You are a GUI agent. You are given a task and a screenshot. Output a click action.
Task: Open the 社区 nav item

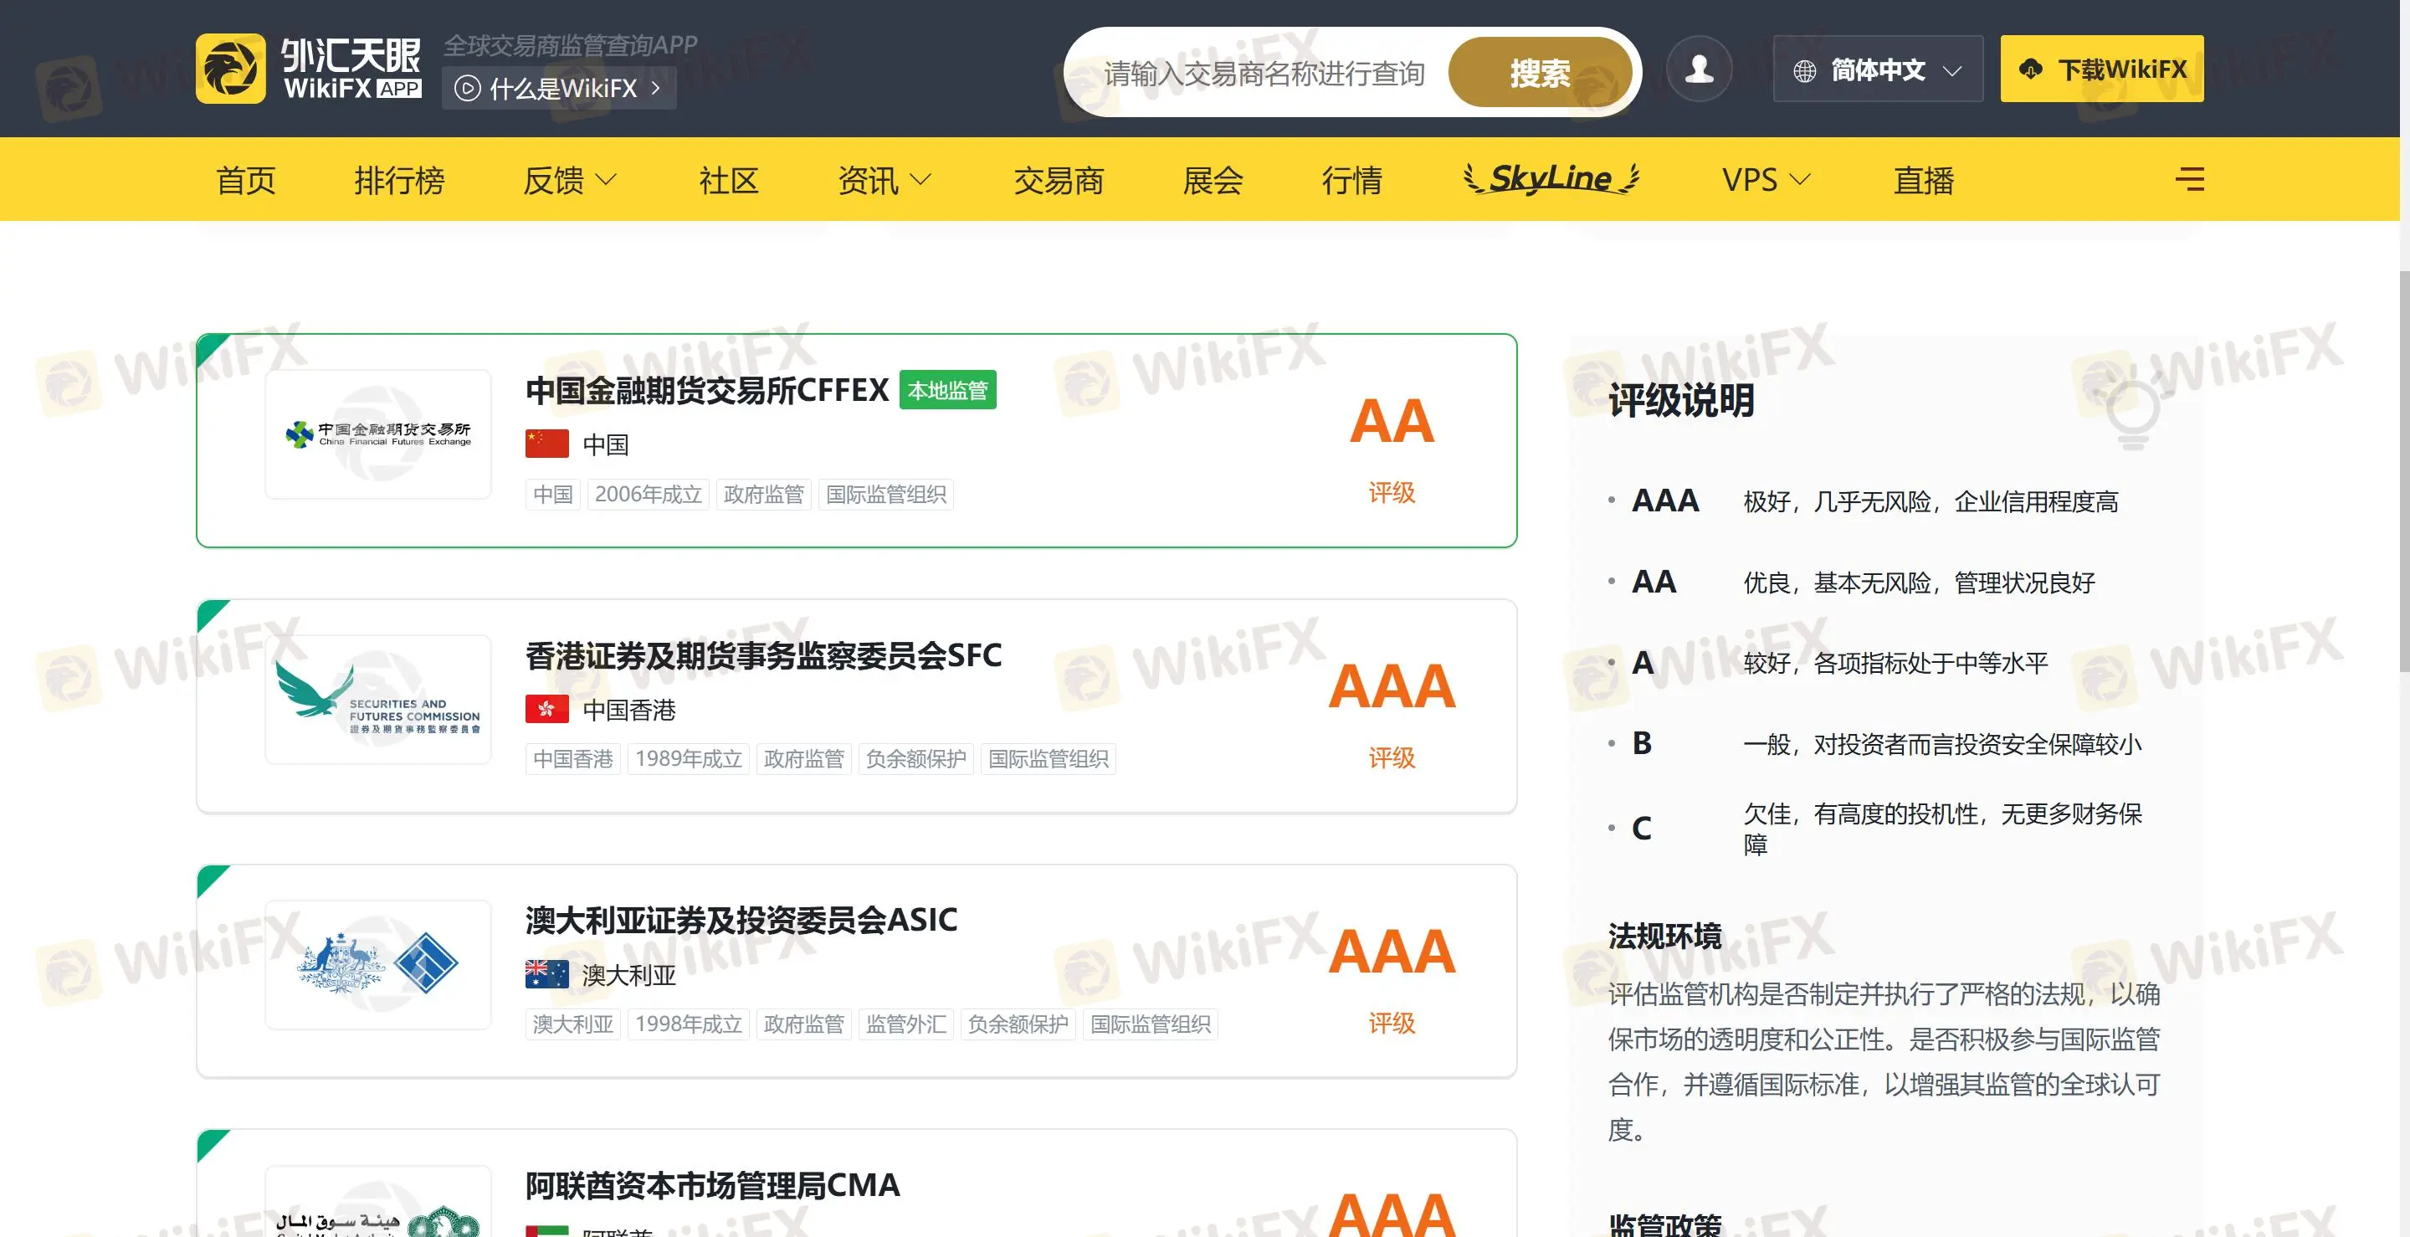tap(729, 180)
